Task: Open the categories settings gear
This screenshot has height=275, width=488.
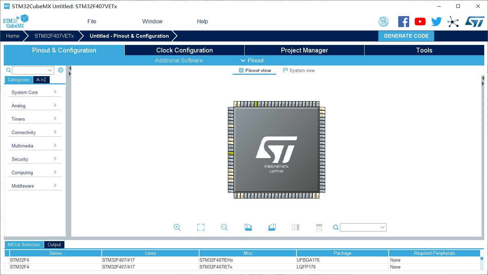Action: click(x=61, y=70)
